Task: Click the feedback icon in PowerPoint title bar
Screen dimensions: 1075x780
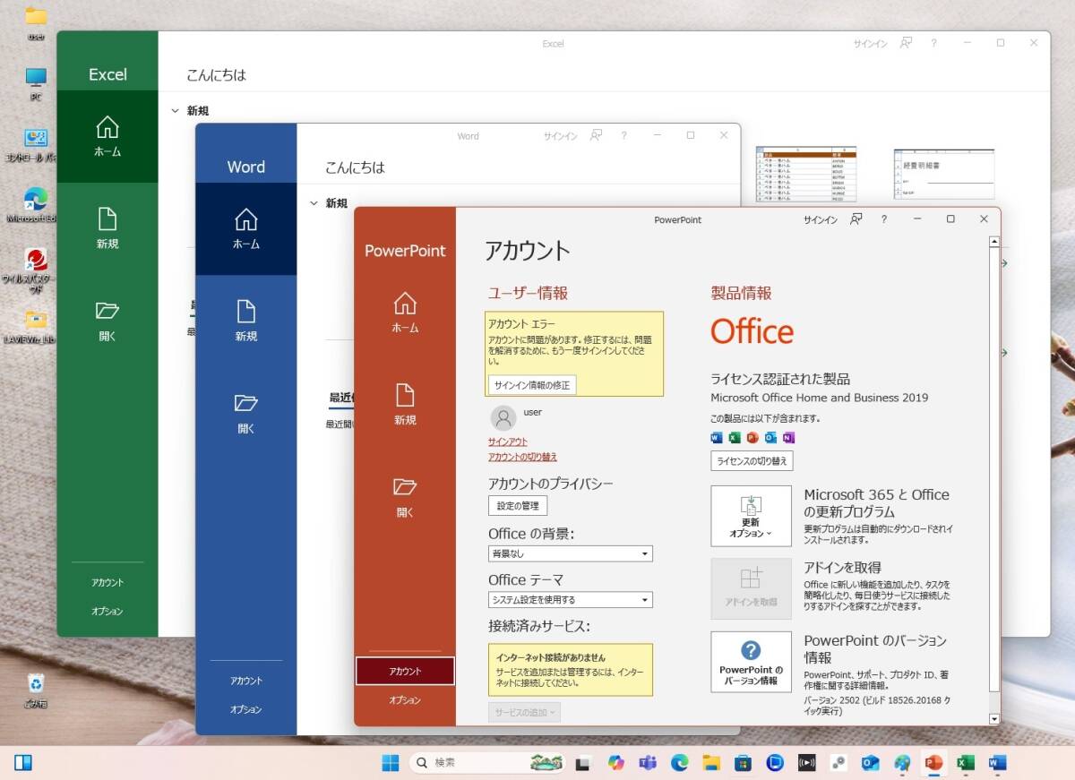Action: [856, 219]
